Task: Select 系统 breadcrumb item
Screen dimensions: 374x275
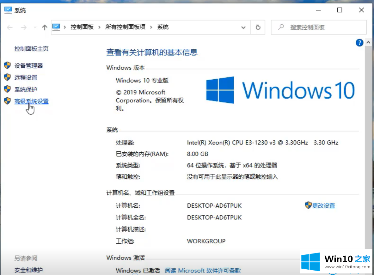Action: pyautogui.click(x=163, y=27)
